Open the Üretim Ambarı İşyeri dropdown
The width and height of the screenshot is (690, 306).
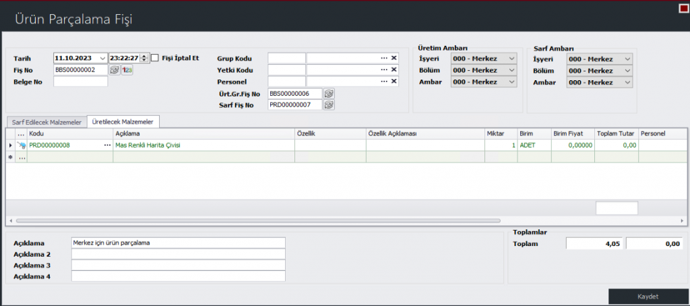click(511, 59)
